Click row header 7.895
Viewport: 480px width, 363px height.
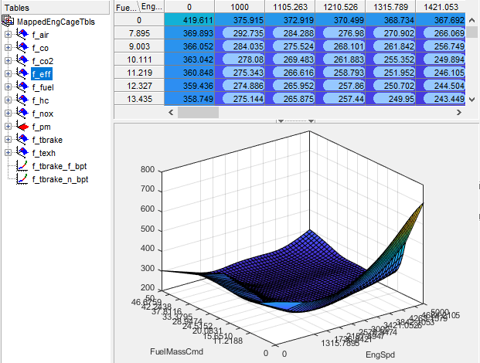tap(139, 33)
